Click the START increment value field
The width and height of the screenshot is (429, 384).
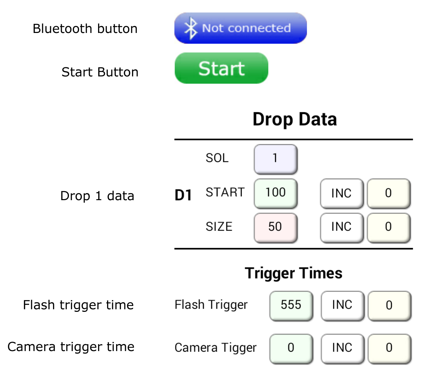click(x=388, y=194)
